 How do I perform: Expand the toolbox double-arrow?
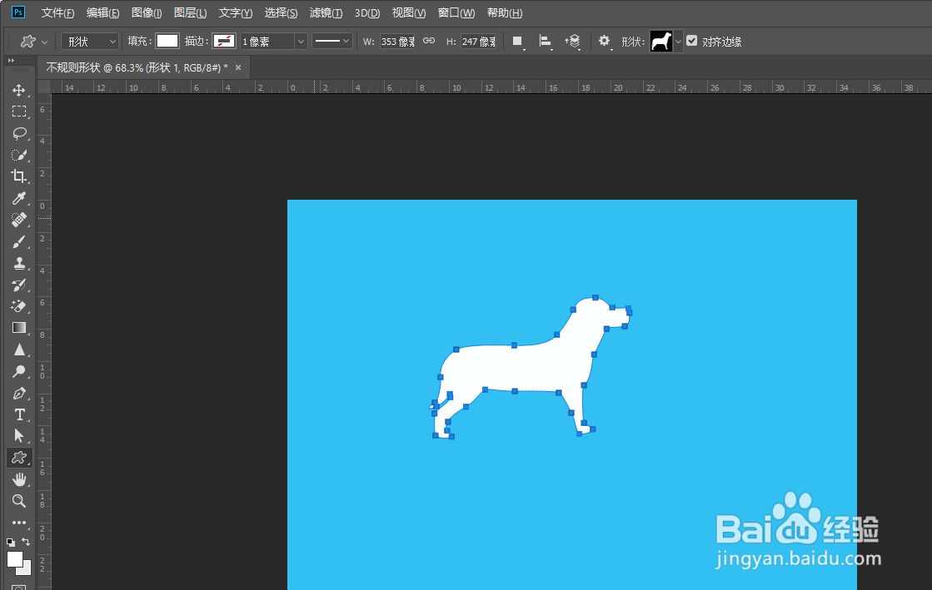(11, 61)
